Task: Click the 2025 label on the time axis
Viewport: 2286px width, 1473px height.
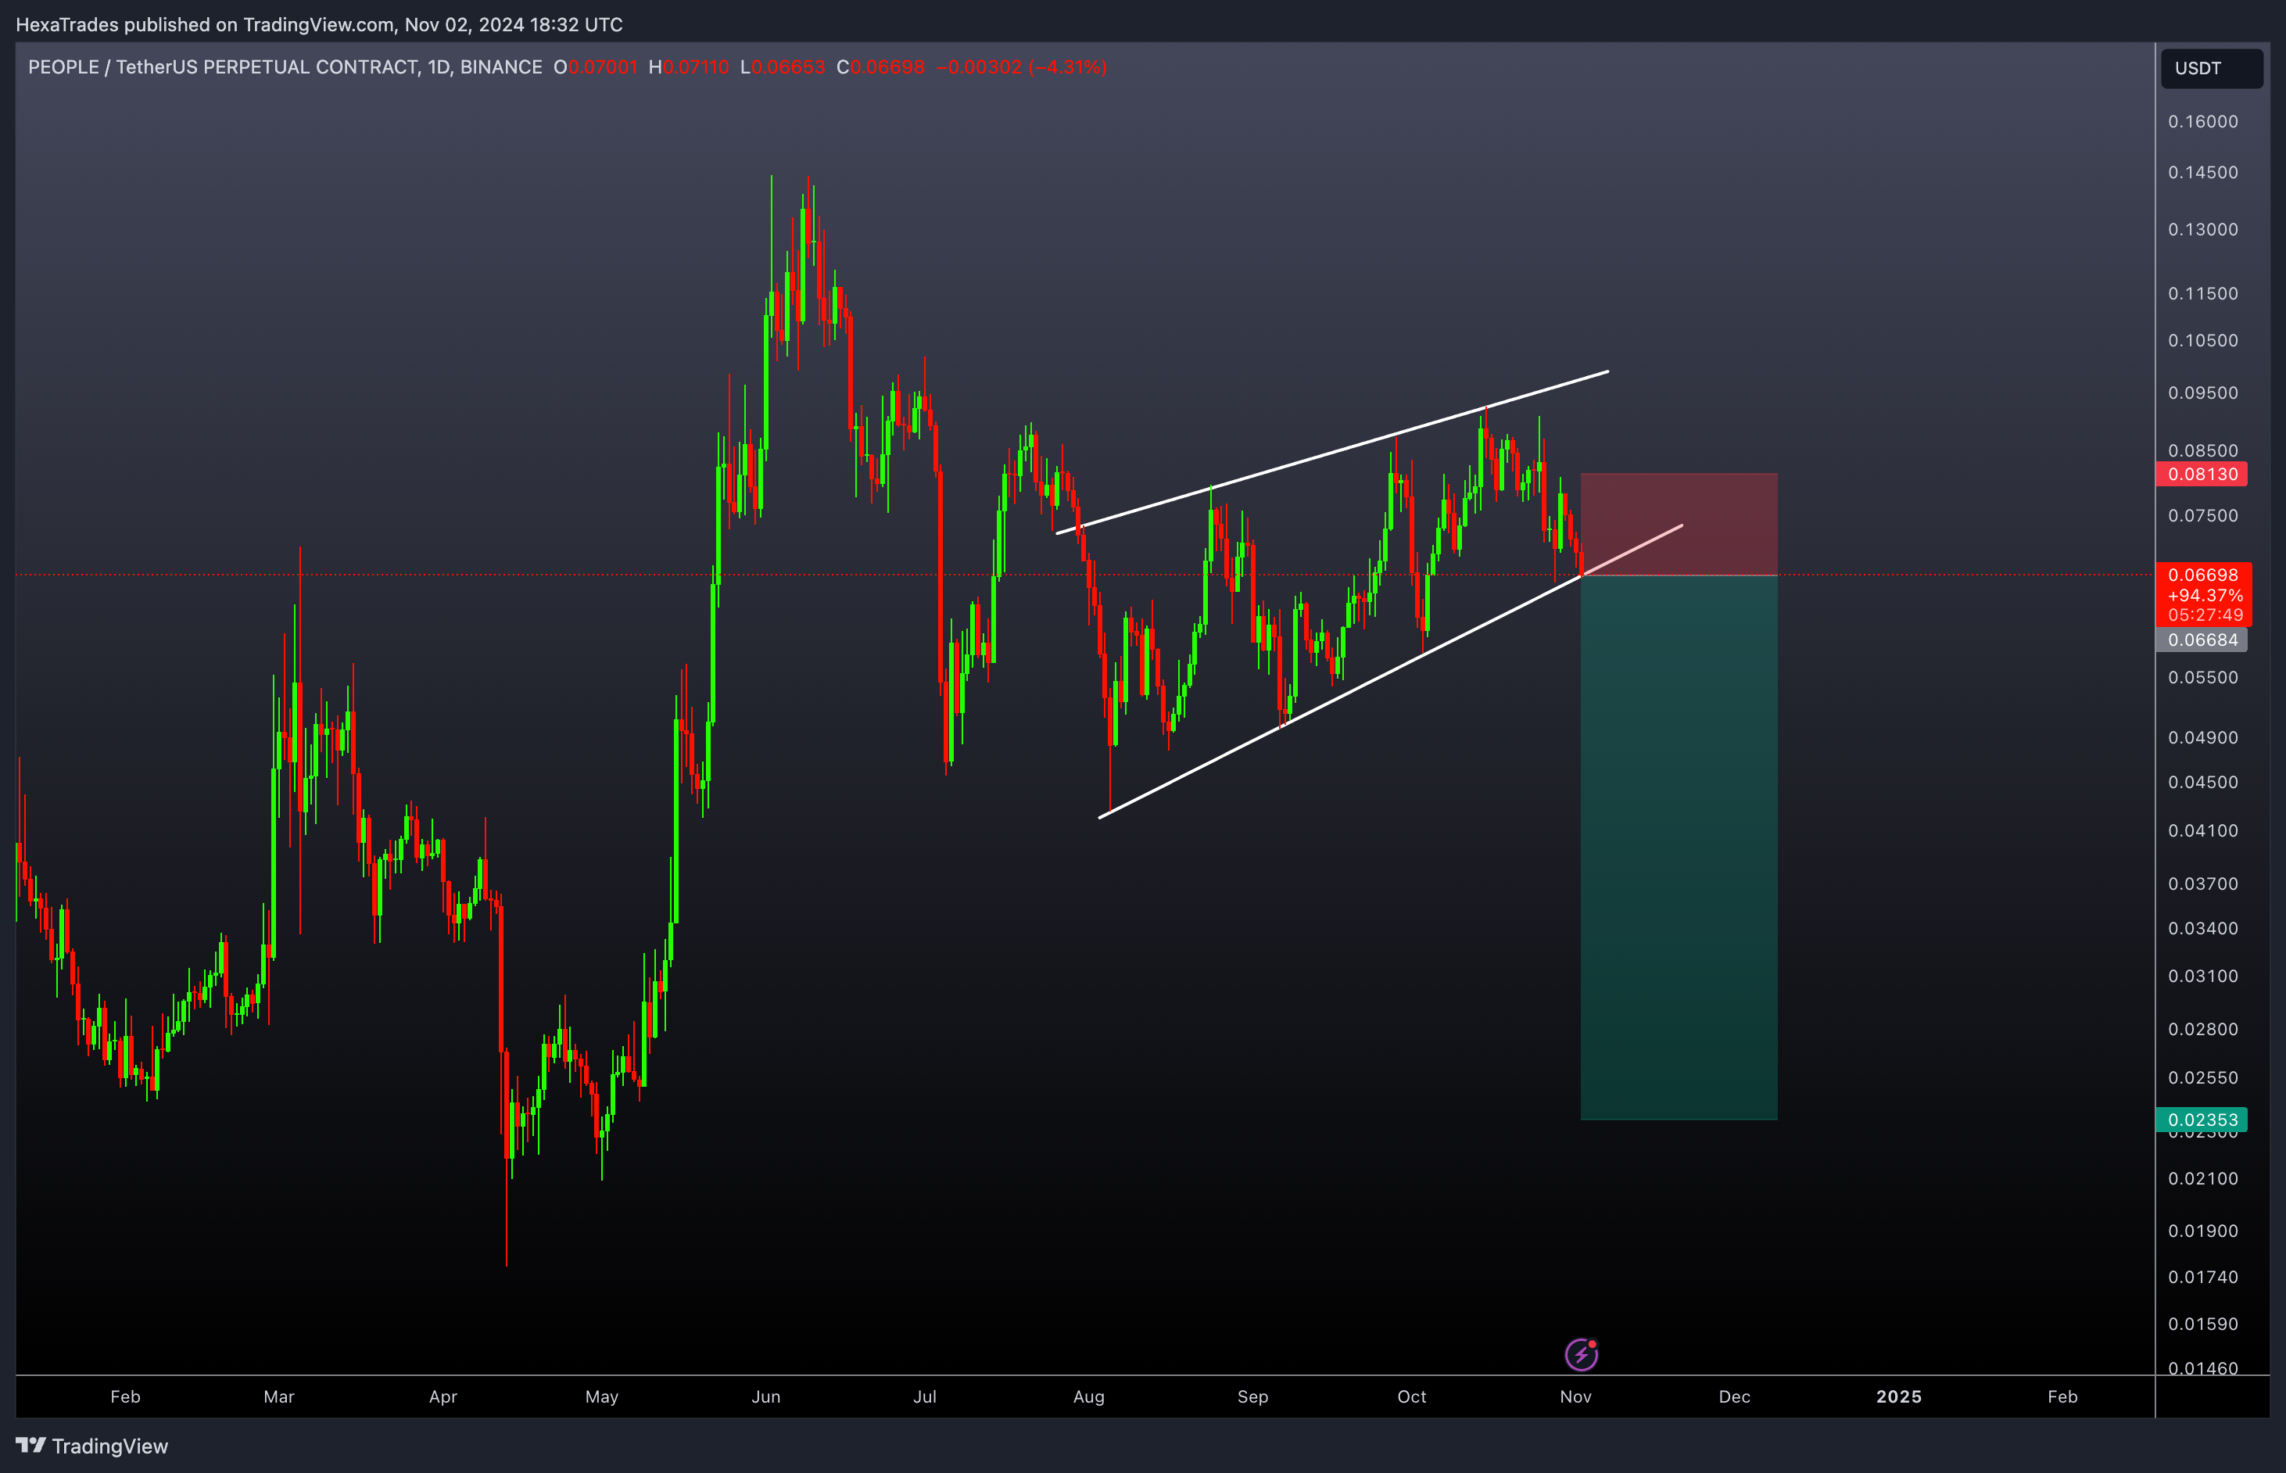Action: coord(1899,1396)
